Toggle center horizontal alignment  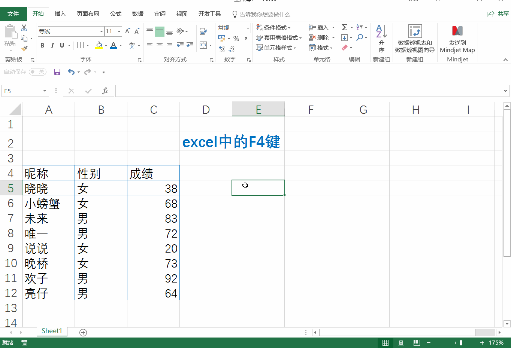[x=160, y=45]
